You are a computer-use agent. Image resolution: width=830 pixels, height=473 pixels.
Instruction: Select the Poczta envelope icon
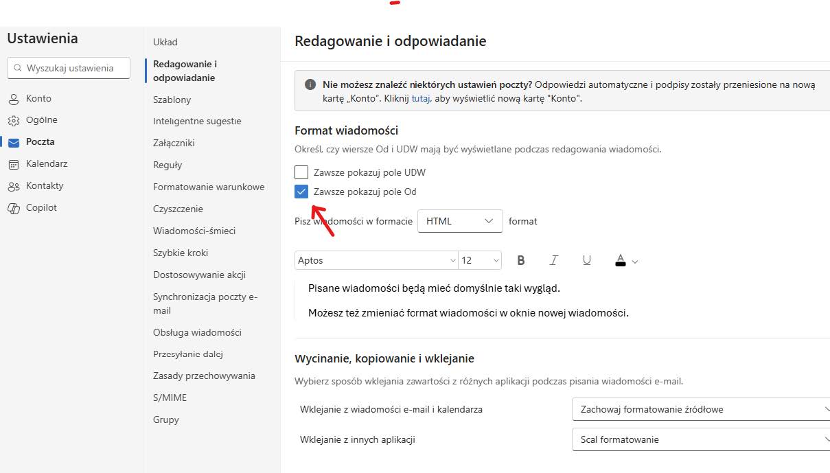(14, 142)
